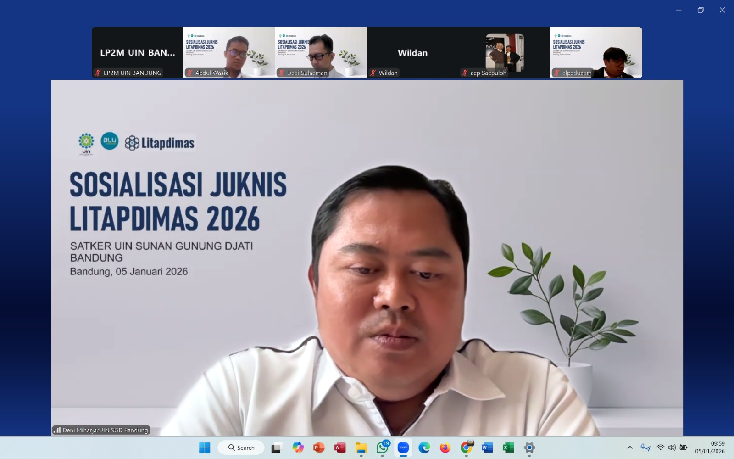The height and width of the screenshot is (459, 734).
Task: Open Microsoft Access taskbar icon
Action: pyautogui.click(x=340, y=448)
